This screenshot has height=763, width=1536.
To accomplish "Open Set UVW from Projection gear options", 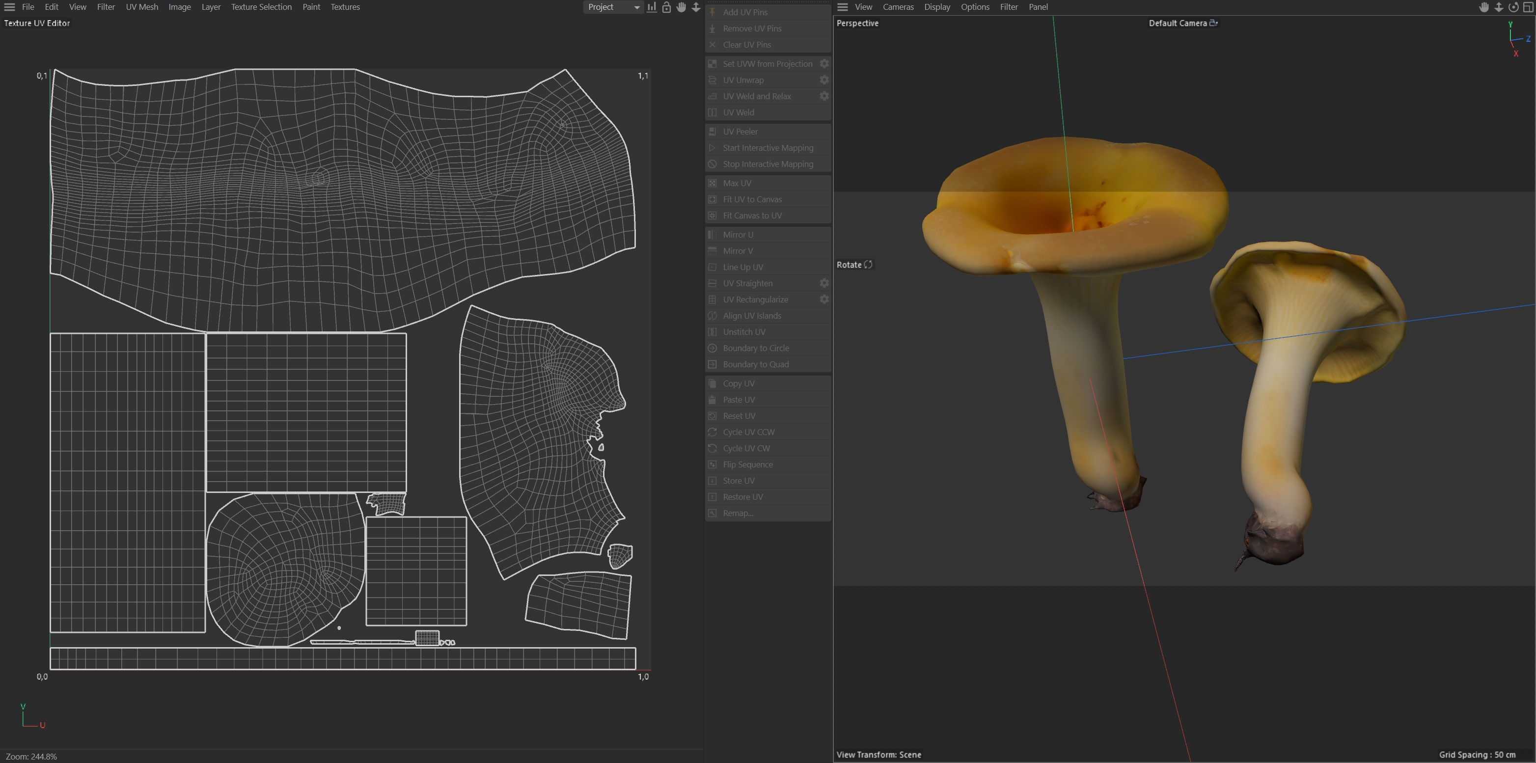I will point(824,64).
